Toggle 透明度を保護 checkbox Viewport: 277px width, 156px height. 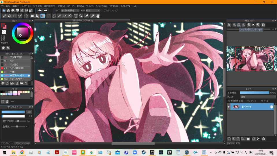click(229, 101)
